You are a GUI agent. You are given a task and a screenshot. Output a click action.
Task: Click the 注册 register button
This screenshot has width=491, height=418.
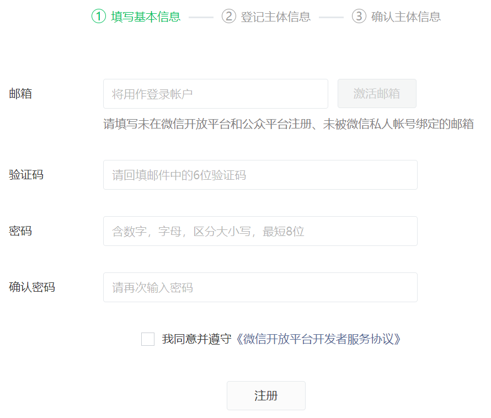coord(266,395)
